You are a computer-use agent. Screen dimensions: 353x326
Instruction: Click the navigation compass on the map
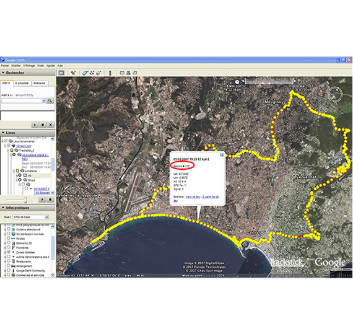click(335, 94)
